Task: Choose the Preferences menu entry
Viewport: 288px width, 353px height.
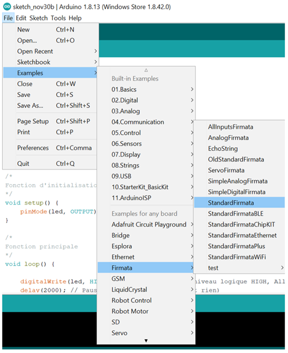Action: pyautogui.click(x=33, y=148)
